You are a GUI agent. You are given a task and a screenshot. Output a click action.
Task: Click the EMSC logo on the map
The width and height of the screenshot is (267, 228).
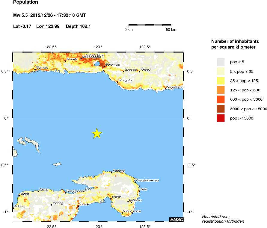pos(177,220)
